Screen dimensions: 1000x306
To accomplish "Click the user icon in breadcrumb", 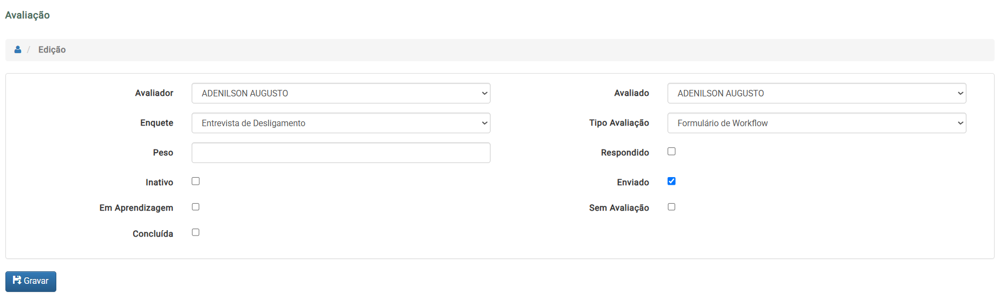I will (18, 50).
